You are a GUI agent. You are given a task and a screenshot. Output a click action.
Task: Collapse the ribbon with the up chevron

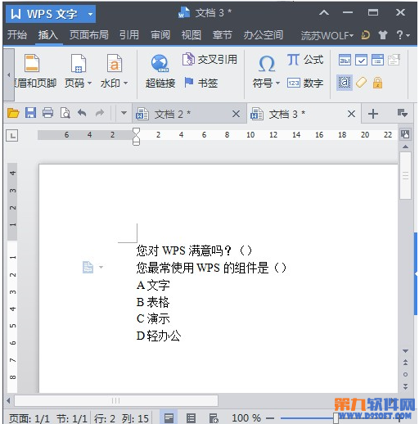click(x=324, y=12)
